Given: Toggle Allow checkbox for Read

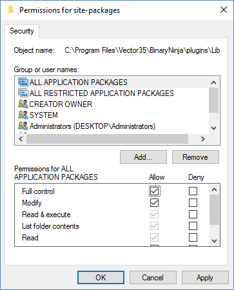Looking at the screenshot, I should coord(154,237).
